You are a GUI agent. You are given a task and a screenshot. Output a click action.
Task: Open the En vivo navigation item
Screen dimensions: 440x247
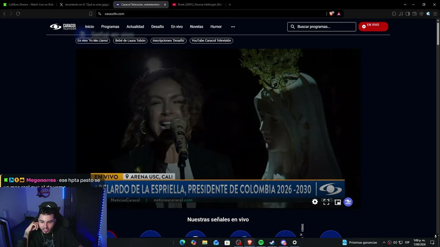click(177, 27)
